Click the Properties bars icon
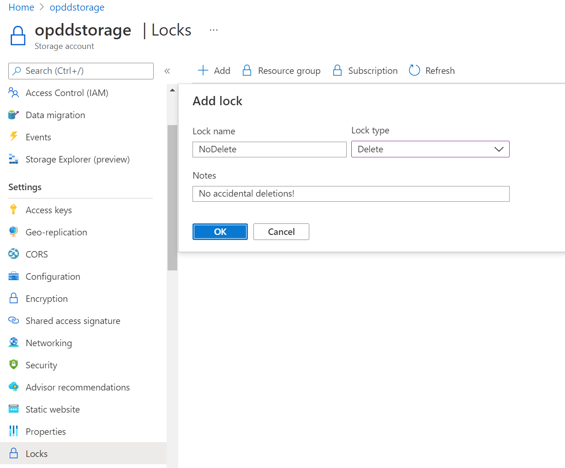565x468 pixels. (13, 432)
